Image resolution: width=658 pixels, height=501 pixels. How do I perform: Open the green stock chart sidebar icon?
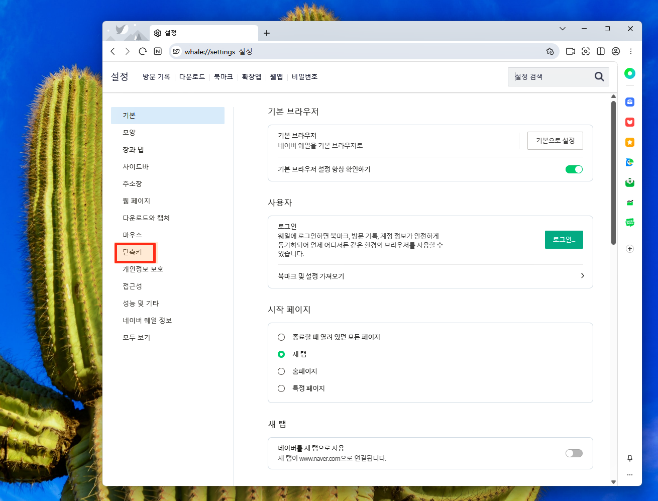[630, 203]
